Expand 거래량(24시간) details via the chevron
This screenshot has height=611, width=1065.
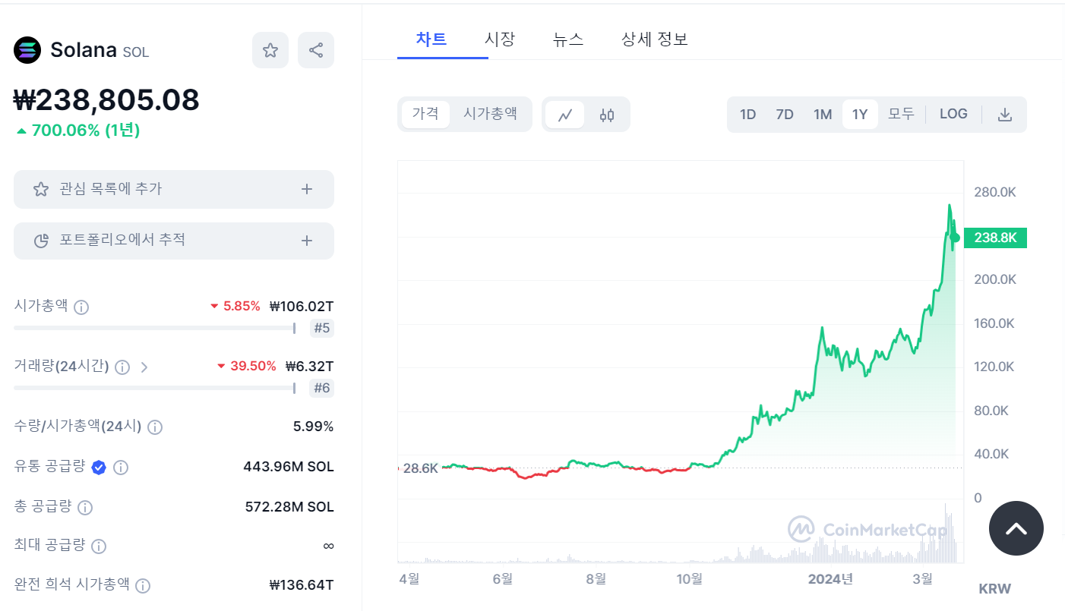tap(144, 367)
